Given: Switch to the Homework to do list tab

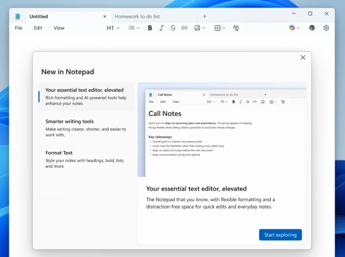Looking at the screenshot, I should coord(137,16).
